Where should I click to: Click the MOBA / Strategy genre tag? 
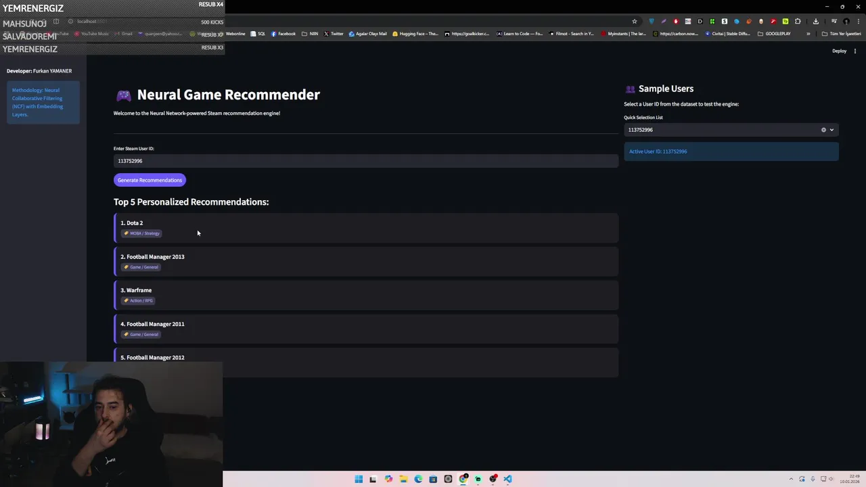(141, 233)
